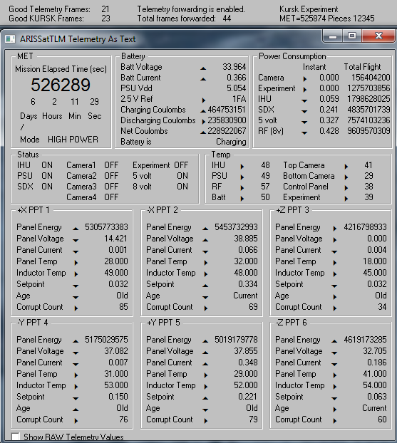Image resolution: width=397 pixels, height=443 pixels.
Task: Click the -Y PPT 4 Age up arrow
Action: pyautogui.click(x=76, y=410)
